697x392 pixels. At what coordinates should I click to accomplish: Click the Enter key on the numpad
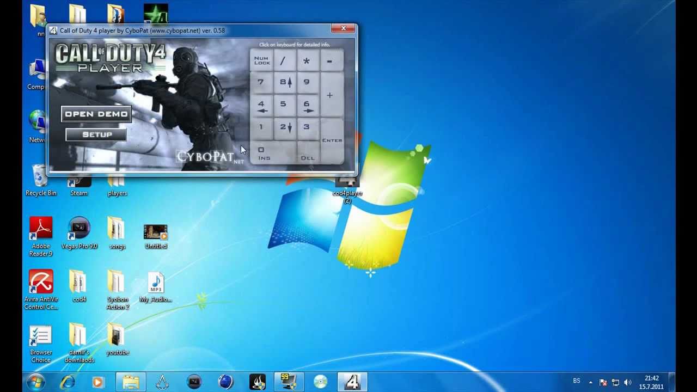tap(332, 140)
